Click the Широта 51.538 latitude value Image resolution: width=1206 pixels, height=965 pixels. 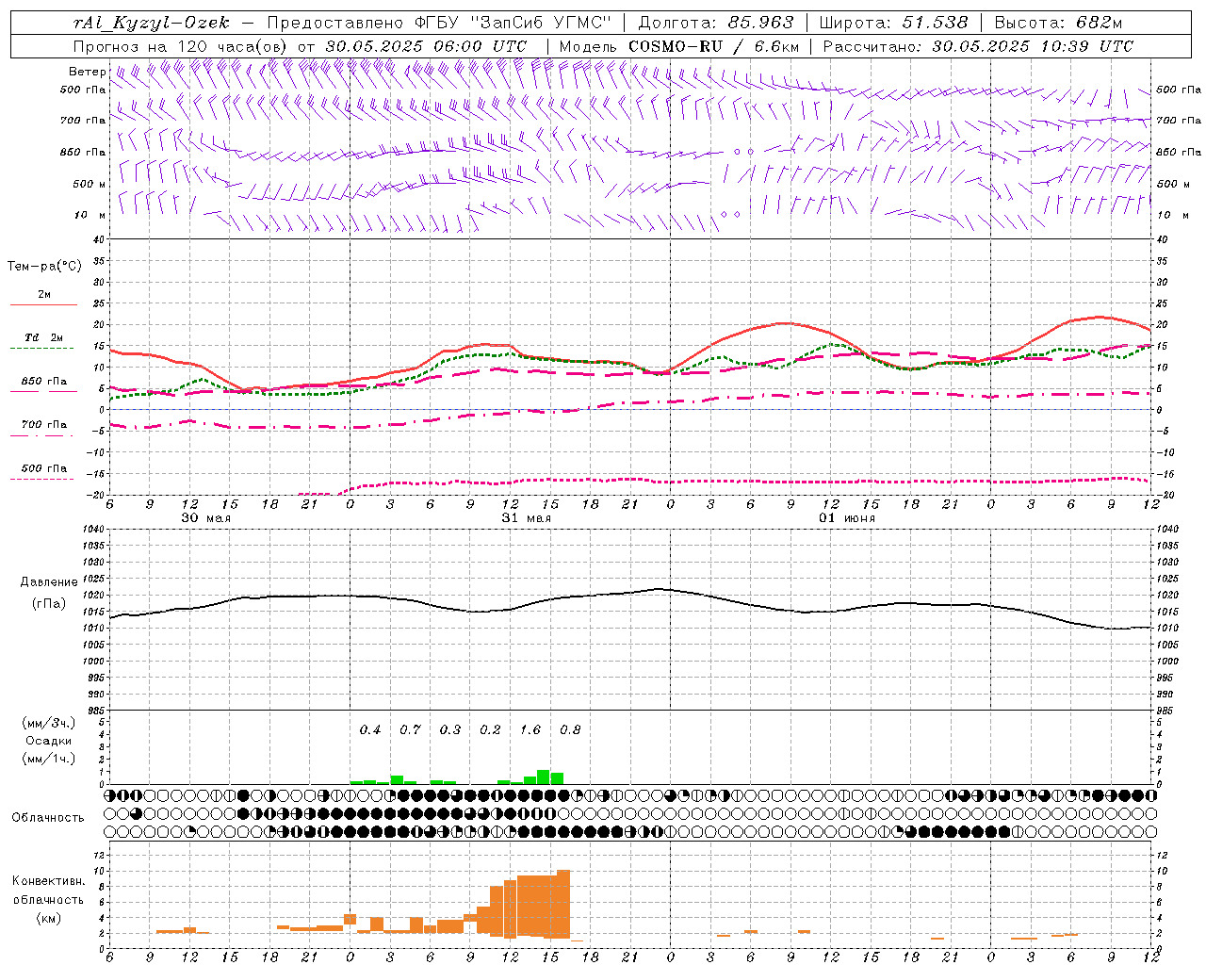(935, 23)
